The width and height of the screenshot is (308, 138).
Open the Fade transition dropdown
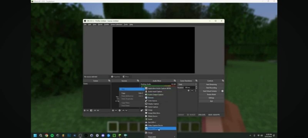click(x=187, y=84)
